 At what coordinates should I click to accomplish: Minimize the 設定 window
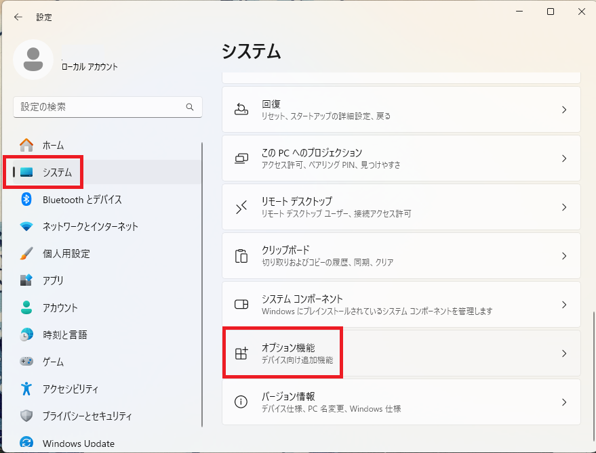[519, 12]
